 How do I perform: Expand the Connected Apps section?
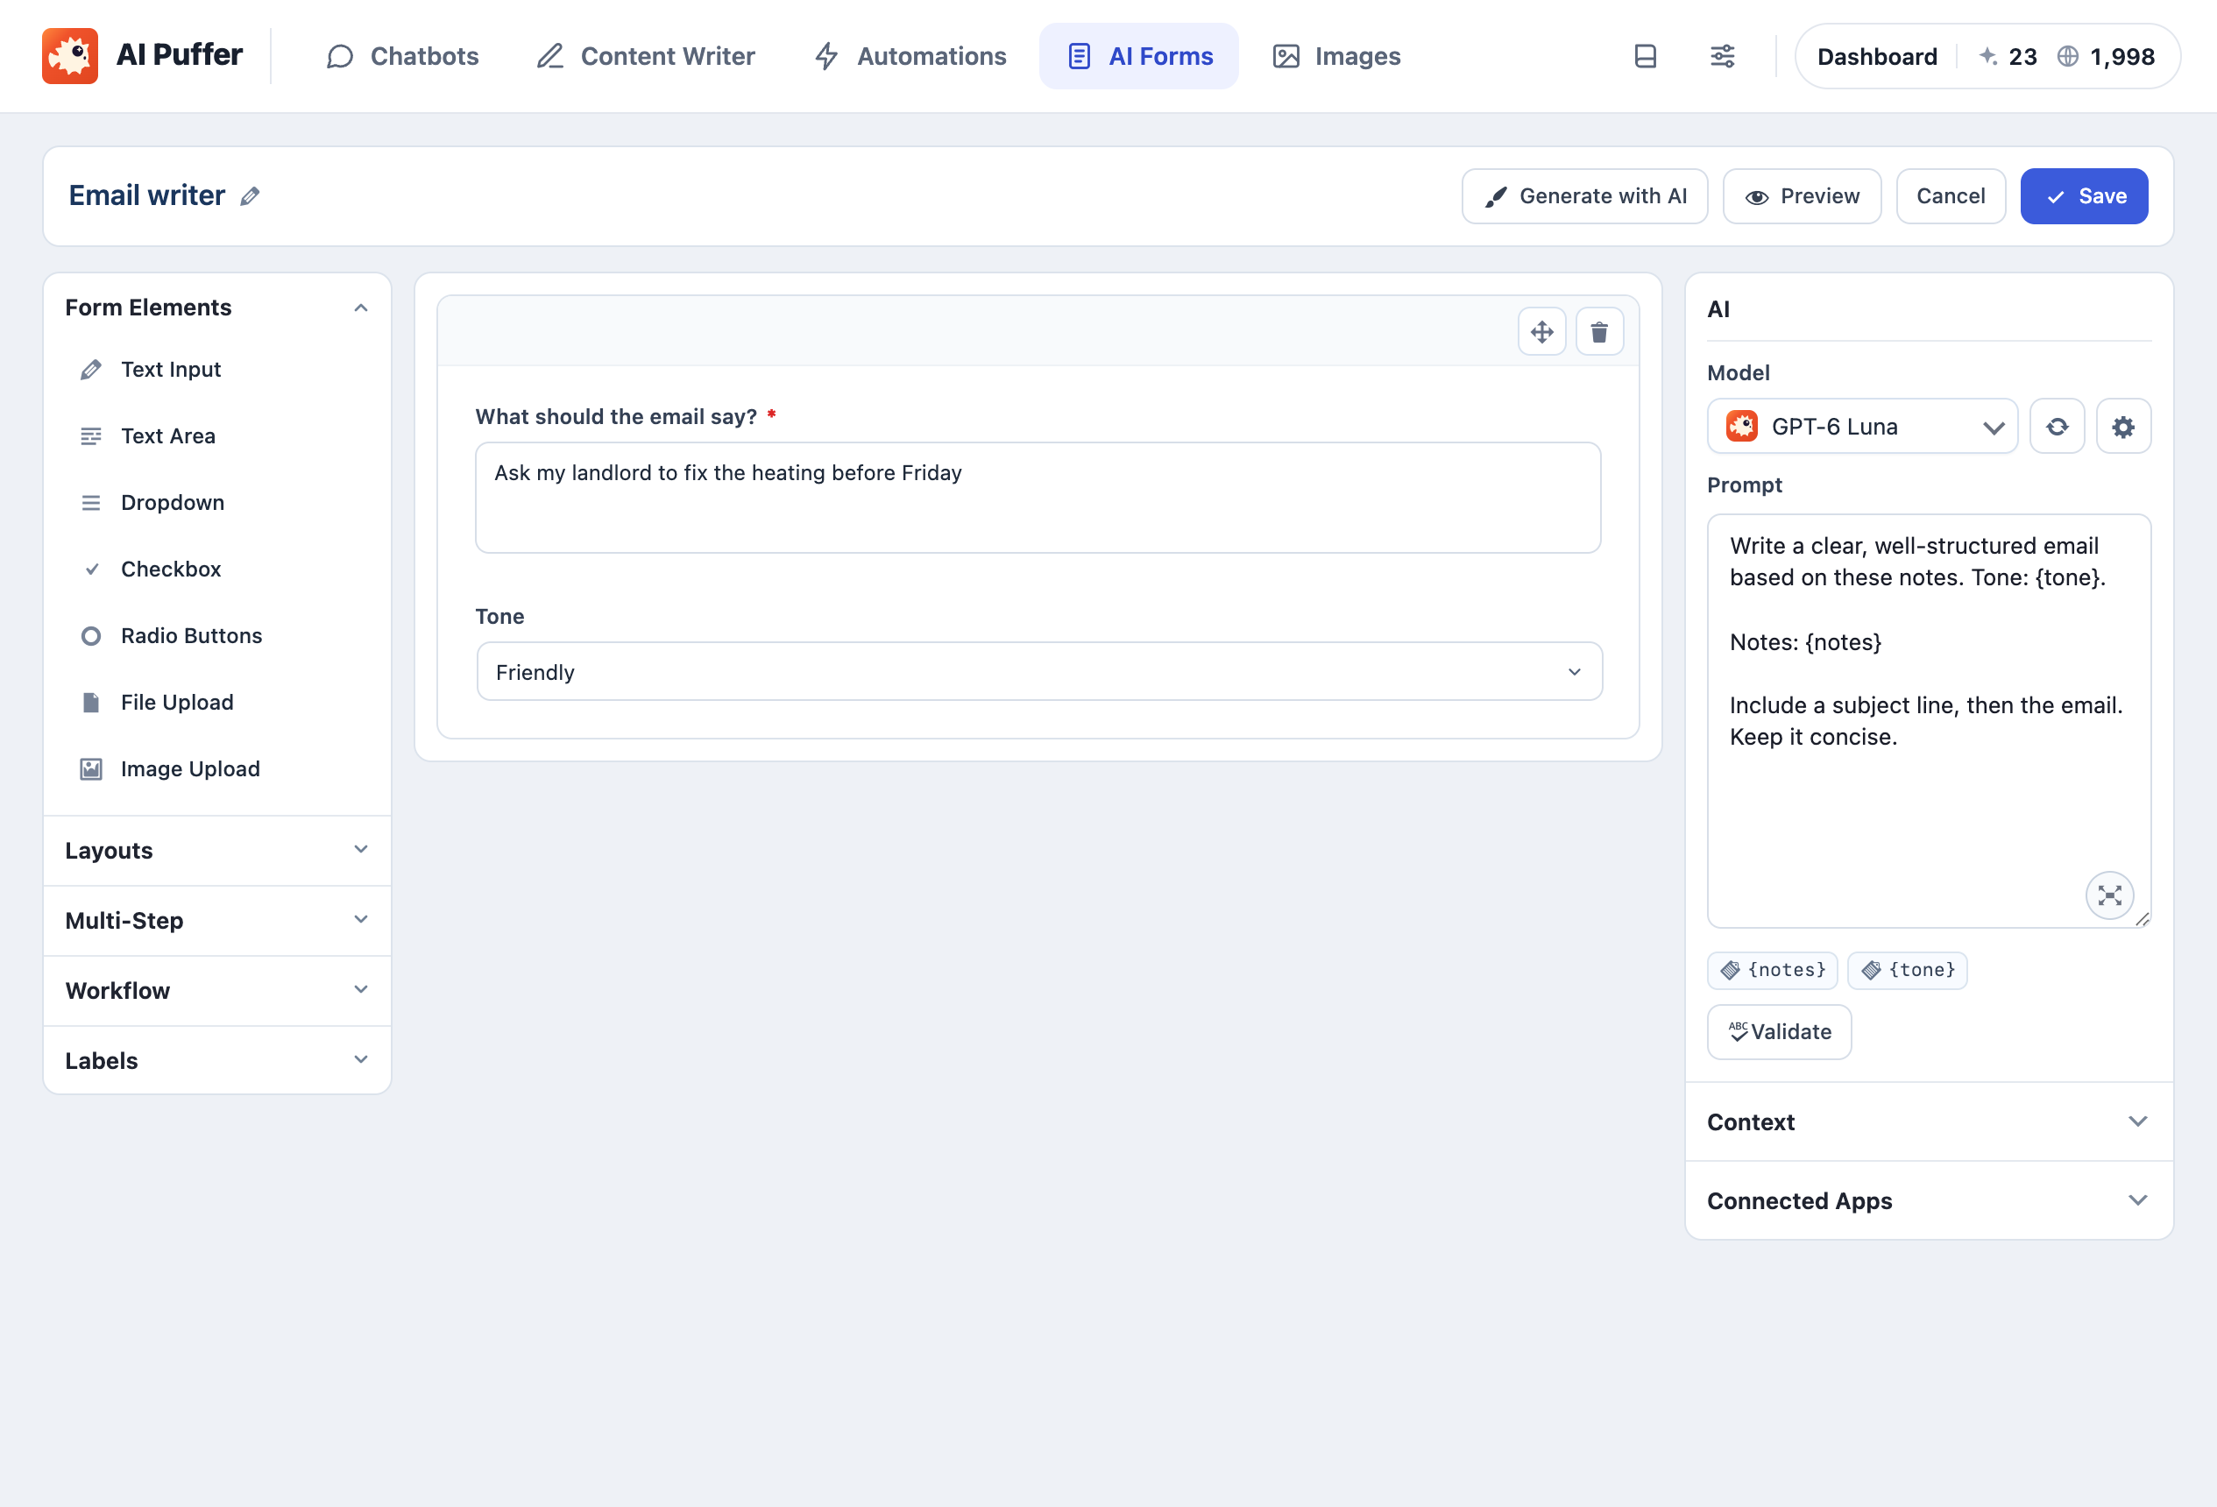pos(1929,1201)
